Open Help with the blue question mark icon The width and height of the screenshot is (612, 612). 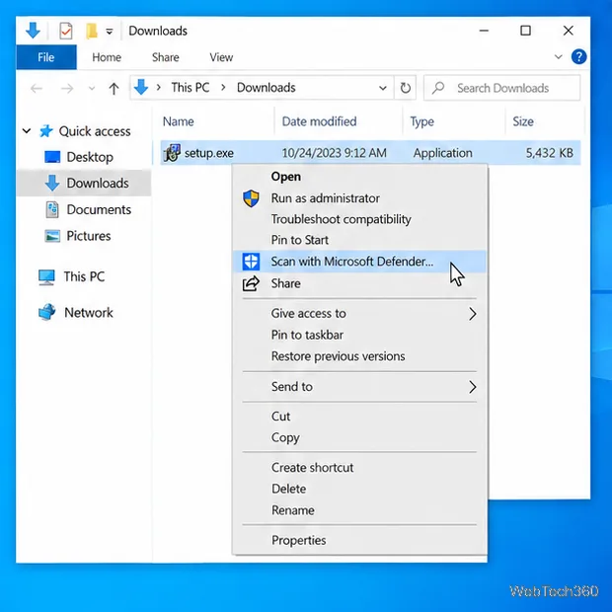578,57
